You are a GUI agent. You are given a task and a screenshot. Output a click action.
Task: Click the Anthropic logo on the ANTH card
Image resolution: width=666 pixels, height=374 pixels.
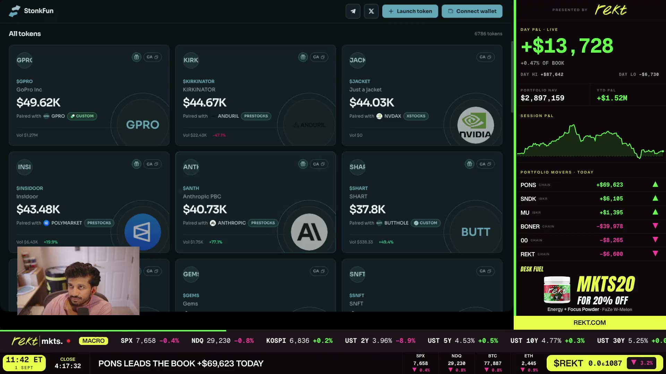point(309,232)
